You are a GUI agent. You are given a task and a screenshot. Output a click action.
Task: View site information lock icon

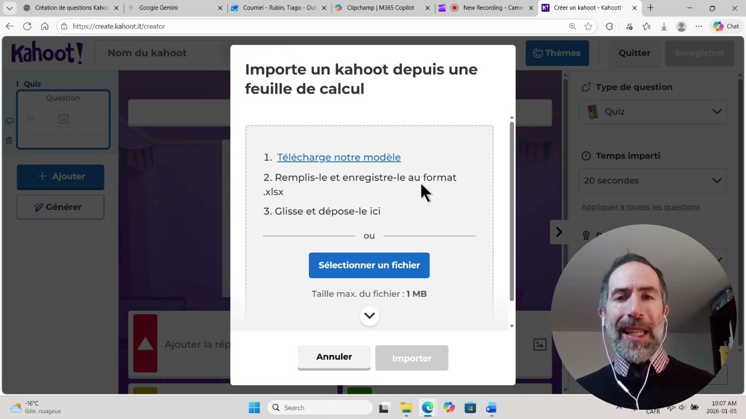(x=64, y=26)
